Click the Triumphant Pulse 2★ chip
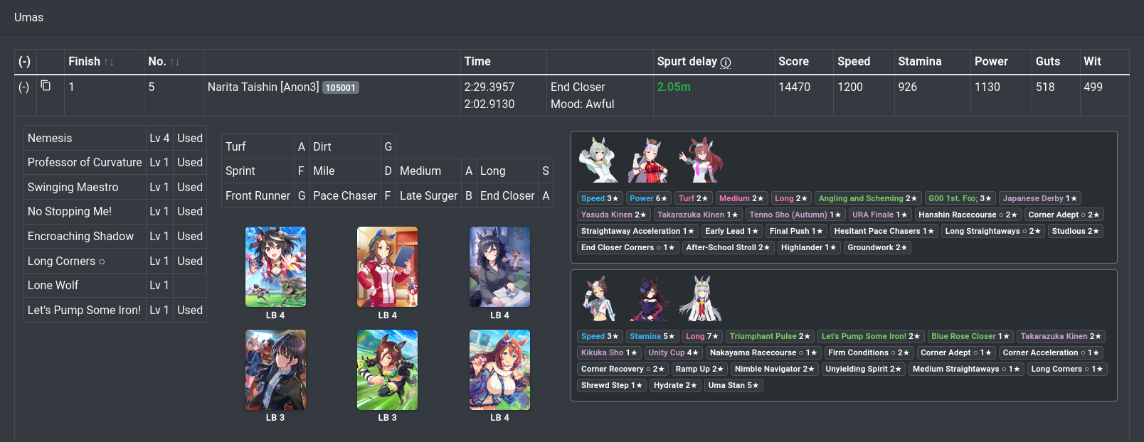Viewport: 1144px width, 442px height. 770,336
